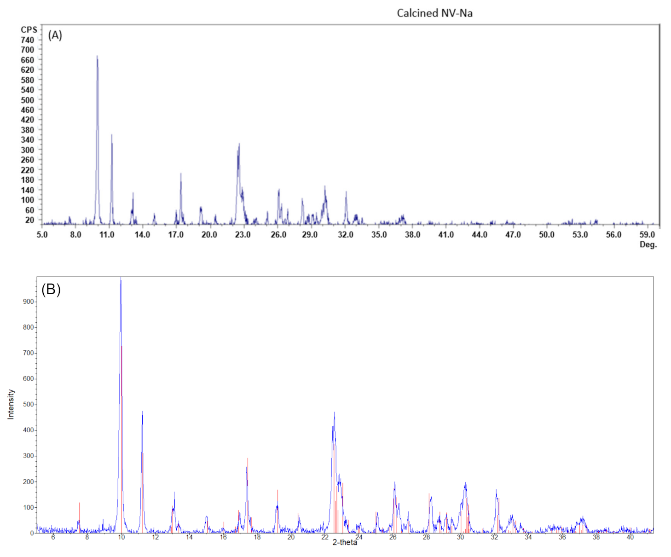Click the 32.0 tick label in panel A

point(345,235)
